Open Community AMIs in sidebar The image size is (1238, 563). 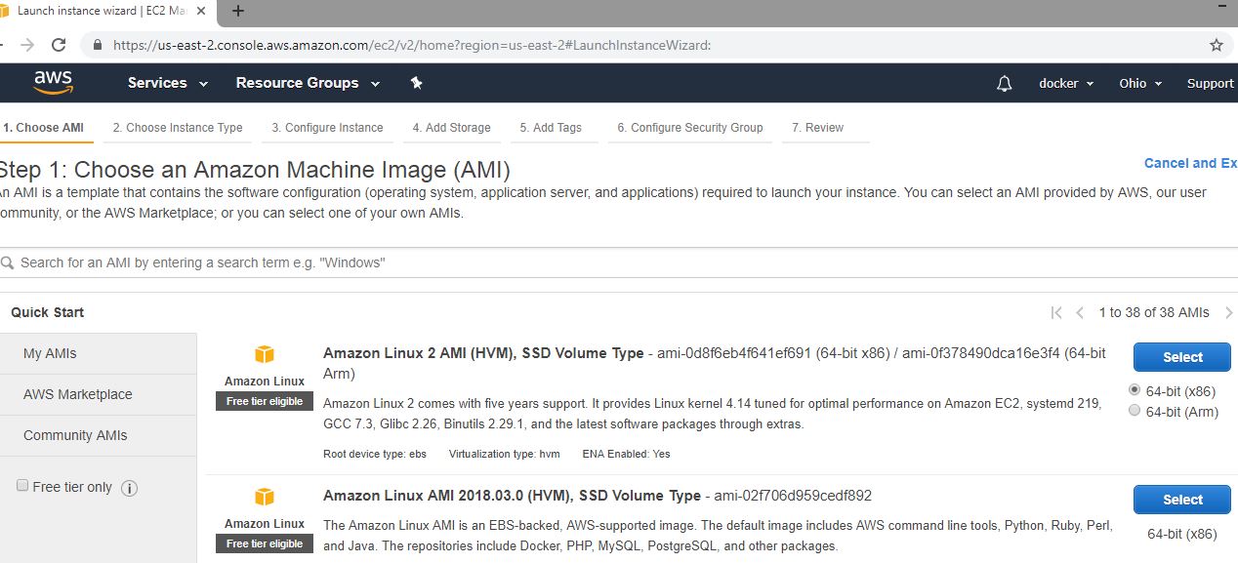click(x=98, y=436)
